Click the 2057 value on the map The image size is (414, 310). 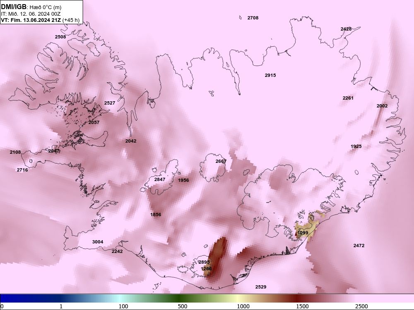94,122
